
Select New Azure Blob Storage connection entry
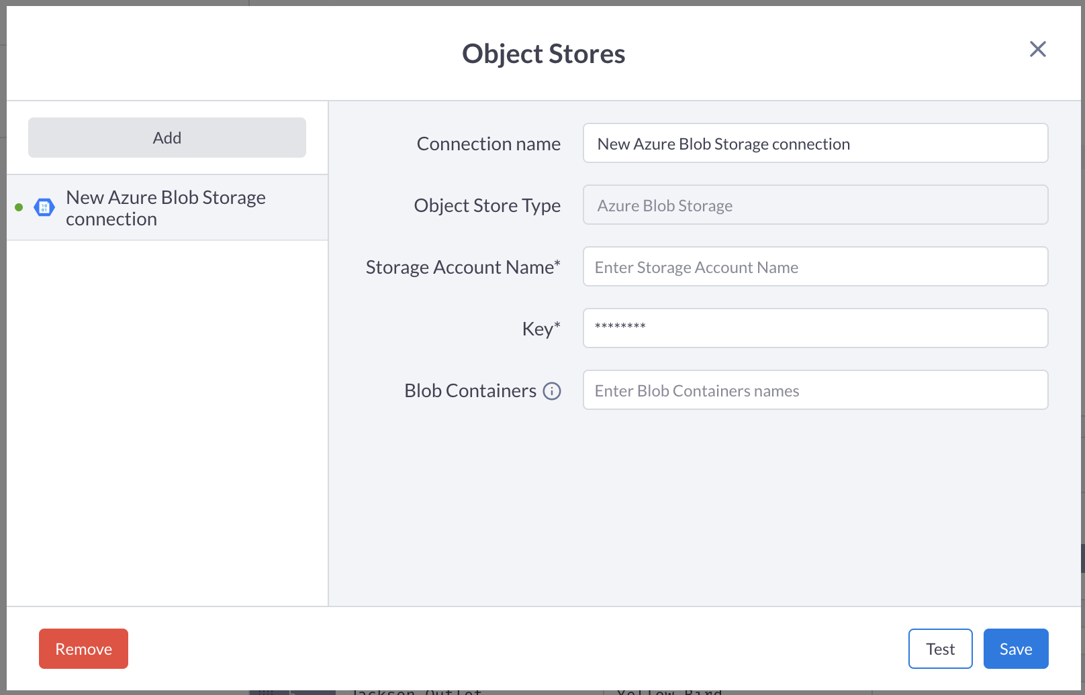(167, 208)
